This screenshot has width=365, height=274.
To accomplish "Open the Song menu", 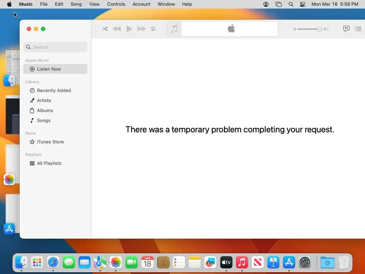I will [x=76, y=4].
